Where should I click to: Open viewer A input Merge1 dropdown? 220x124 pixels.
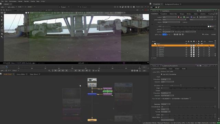tap(64, 7)
